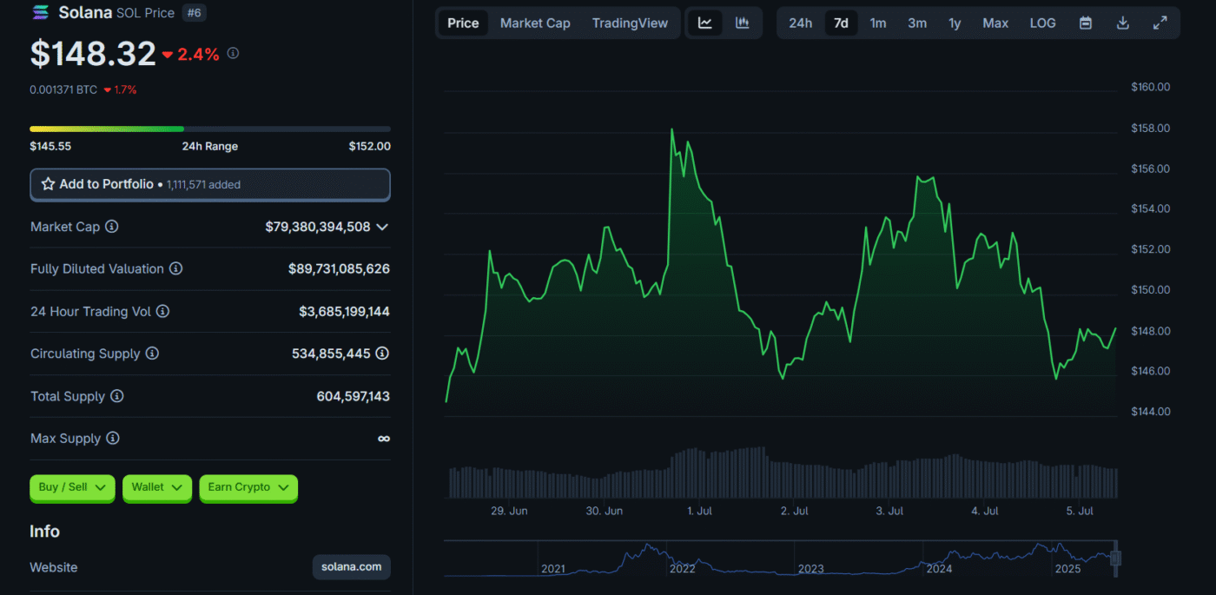Click the #6 rank badge
This screenshot has height=595, width=1216.
195,13
